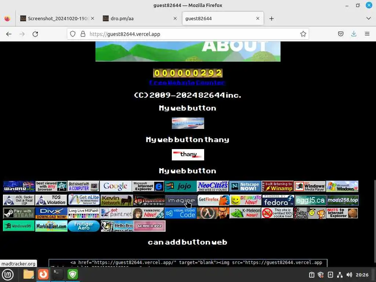Open the Terminal from taskbar
Screen dimensions: 376x282
point(58,275)
